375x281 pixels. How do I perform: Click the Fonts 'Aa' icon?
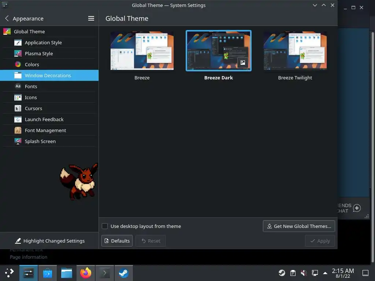tap(18, 86)
